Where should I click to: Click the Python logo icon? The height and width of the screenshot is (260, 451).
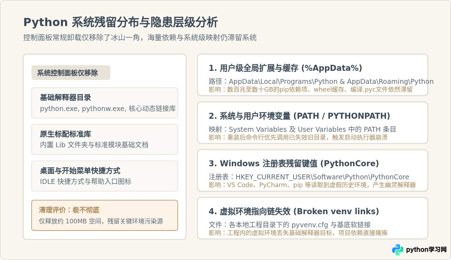(398, 250)
